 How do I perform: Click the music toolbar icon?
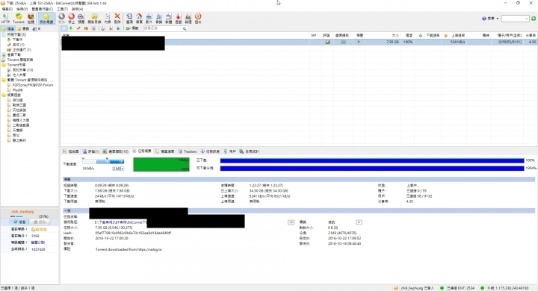click(x=159, y=18)
